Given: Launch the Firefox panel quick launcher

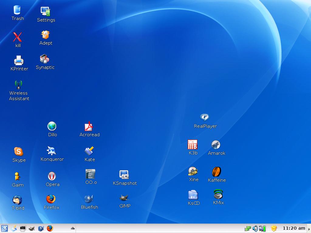Looking at the screenshot, I should [50, 228].
